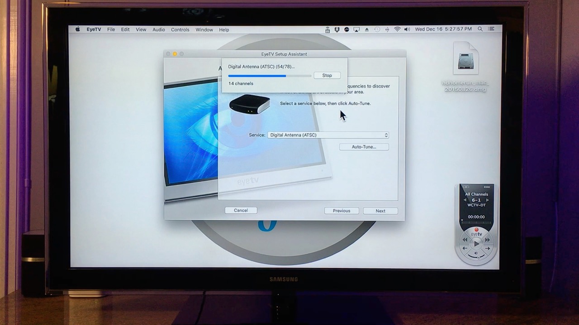This screenshot has height=325, width=579.
Task: Click the jump forward arrow on remote
Action: pos(487,248)
